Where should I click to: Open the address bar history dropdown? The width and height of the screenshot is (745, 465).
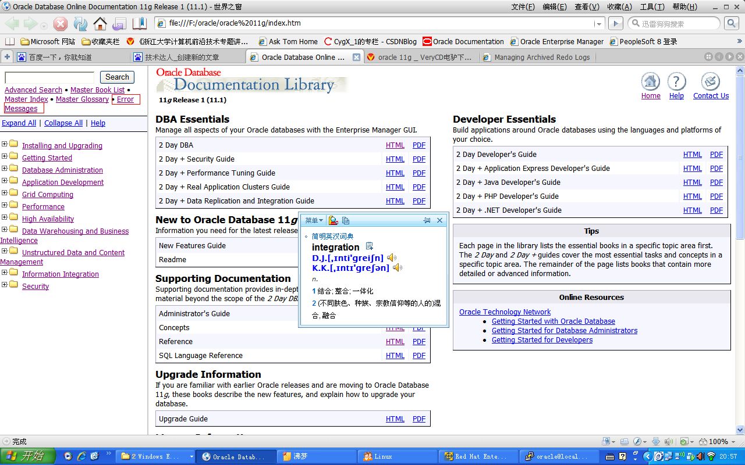click(x=599, y=24)
